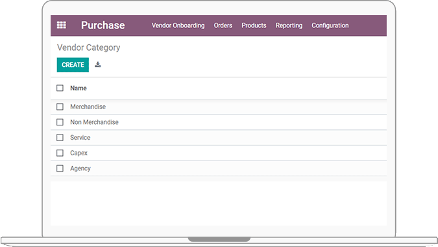Open the apps grid menu icon
This screenshot has width=438, height=247.
tap(62, 25)
